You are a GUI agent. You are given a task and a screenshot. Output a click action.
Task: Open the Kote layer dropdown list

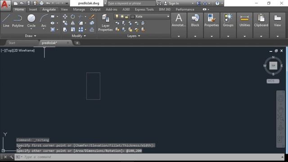pyautogui.click(x=168, y=17)
